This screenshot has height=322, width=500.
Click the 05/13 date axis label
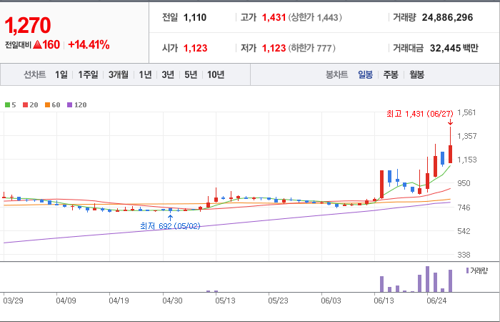225,301
